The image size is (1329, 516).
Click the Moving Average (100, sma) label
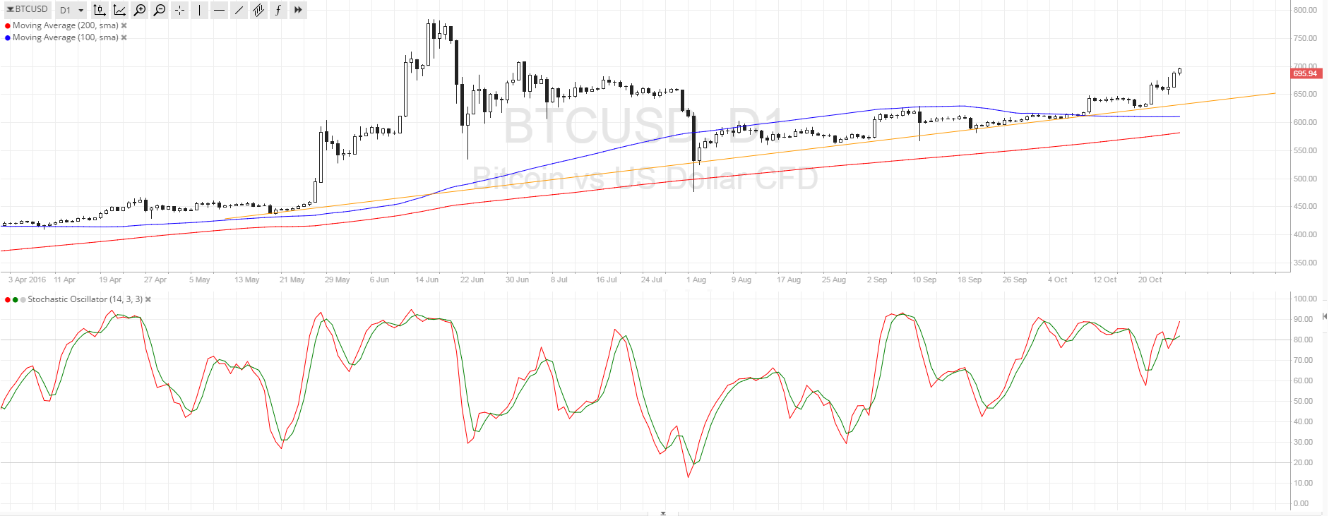coord(65,37)
